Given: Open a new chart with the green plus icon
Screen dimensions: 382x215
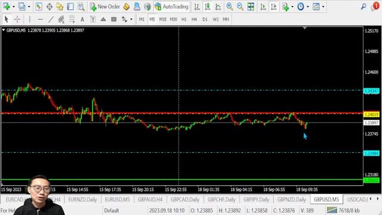Looking at the screenshot, I should 7,7.
